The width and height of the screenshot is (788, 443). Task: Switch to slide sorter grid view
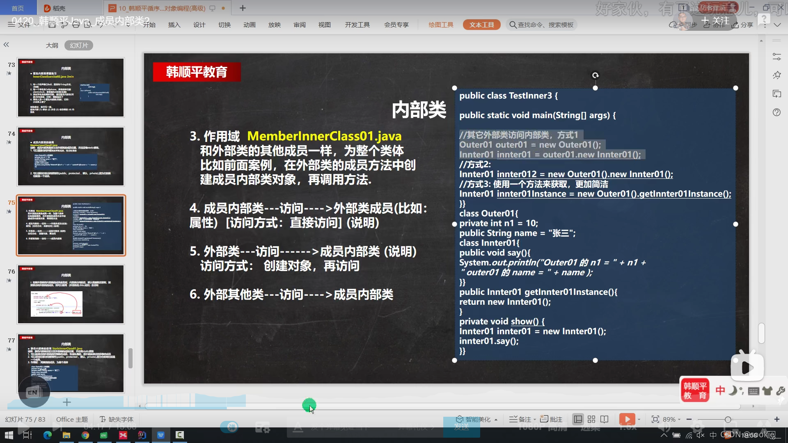pos(591,419)
